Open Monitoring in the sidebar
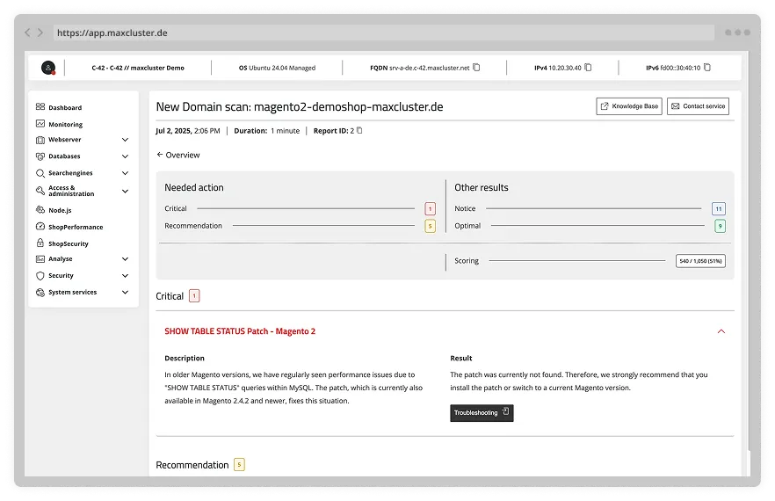The image size is (775, 501). (x=65, y=124)
